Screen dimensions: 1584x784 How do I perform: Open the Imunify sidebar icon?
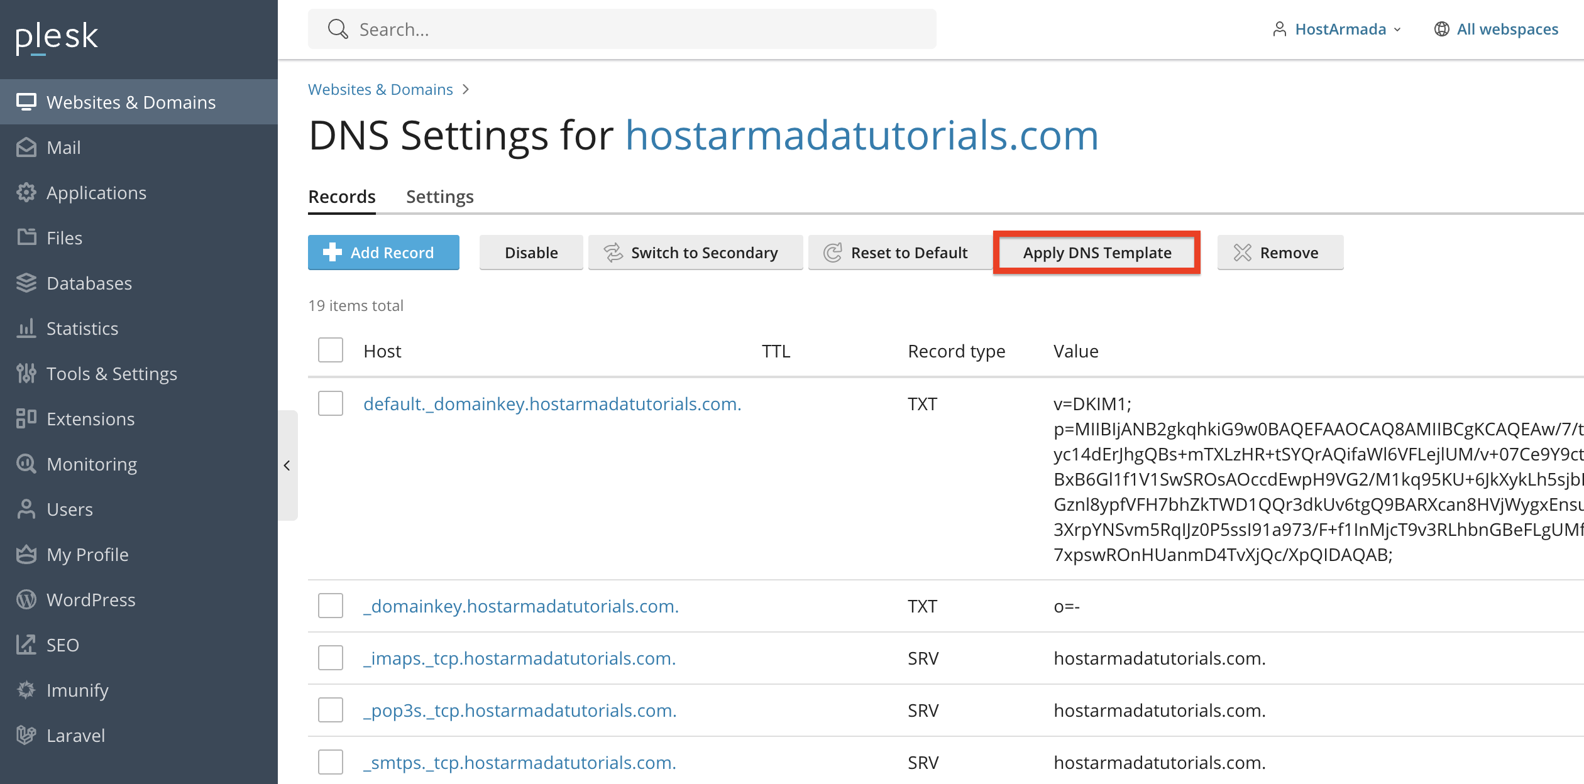coord(26,690)
